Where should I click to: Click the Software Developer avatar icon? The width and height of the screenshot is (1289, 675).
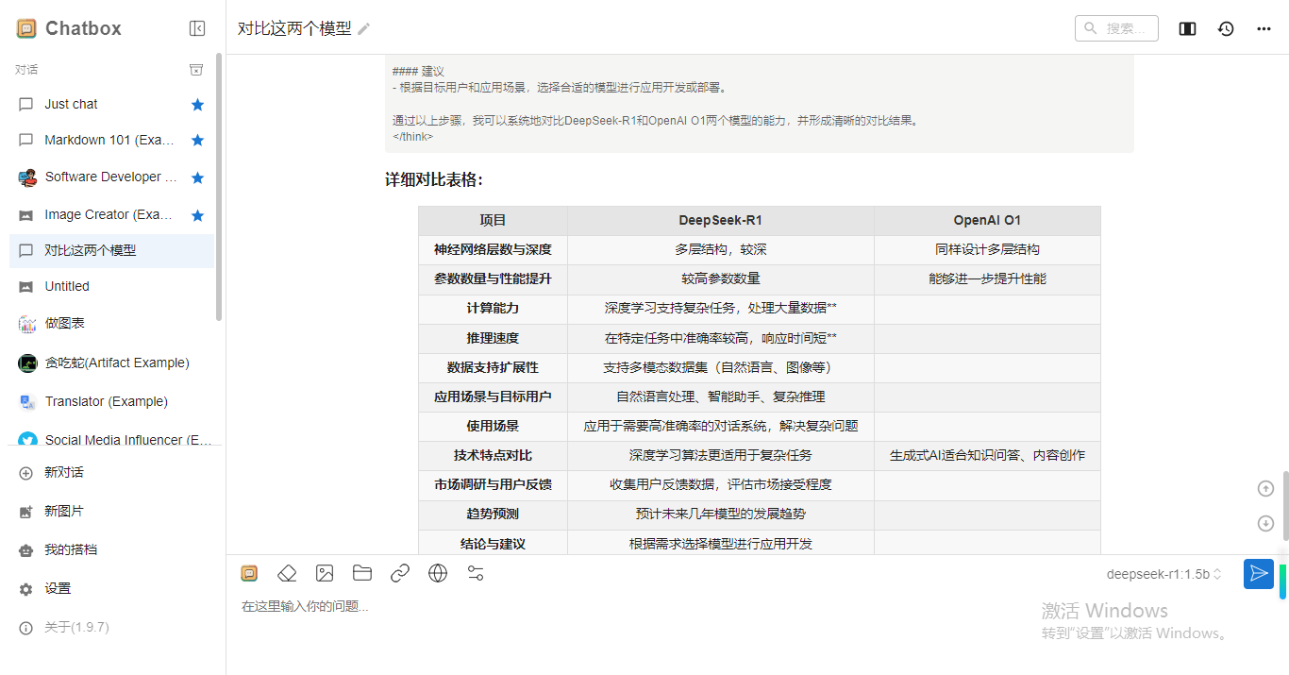coord(27,177)
